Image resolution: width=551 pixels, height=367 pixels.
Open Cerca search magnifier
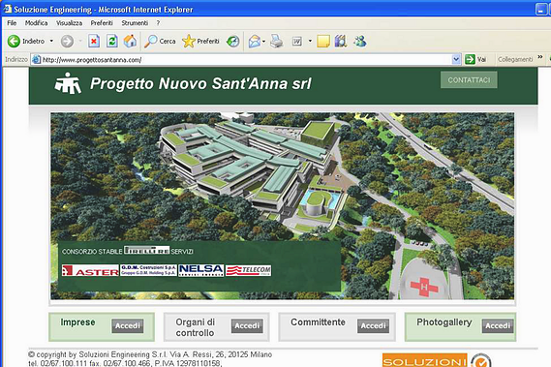pos(151,41)
